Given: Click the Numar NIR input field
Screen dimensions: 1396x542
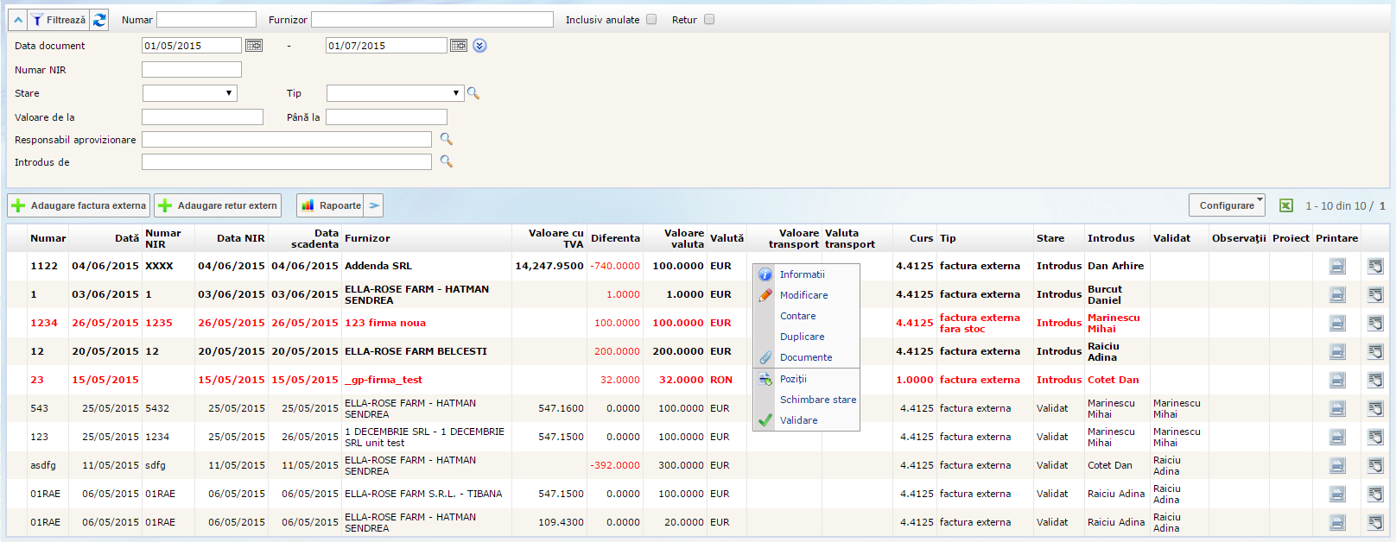Looking at the screenshot, I should coord(192,70).
